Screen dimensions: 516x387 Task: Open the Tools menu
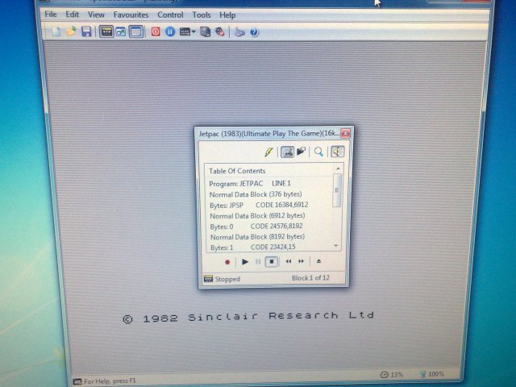[x=202, y=15]
